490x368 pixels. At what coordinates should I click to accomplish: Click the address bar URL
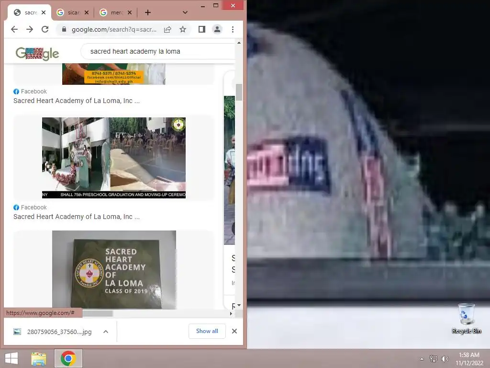coord(114,29)
